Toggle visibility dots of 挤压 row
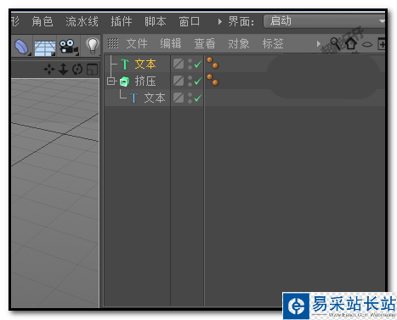This screenshot has height=320, width=397. tap(190, 81)
